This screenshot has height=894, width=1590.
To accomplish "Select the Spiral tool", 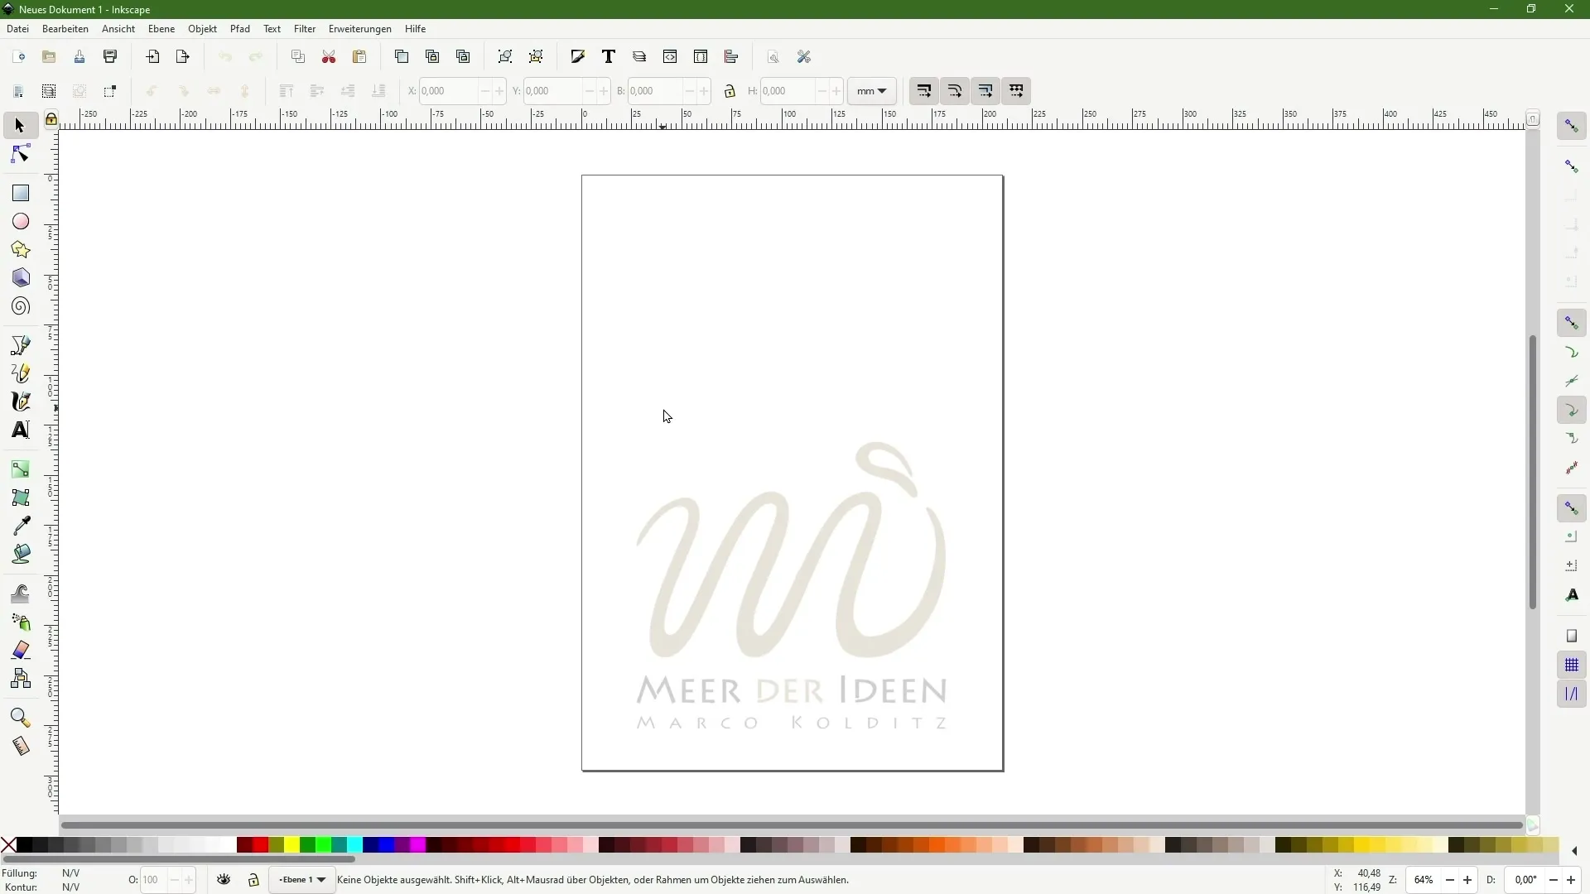I will pyautogui.click(x=20, y=306).
